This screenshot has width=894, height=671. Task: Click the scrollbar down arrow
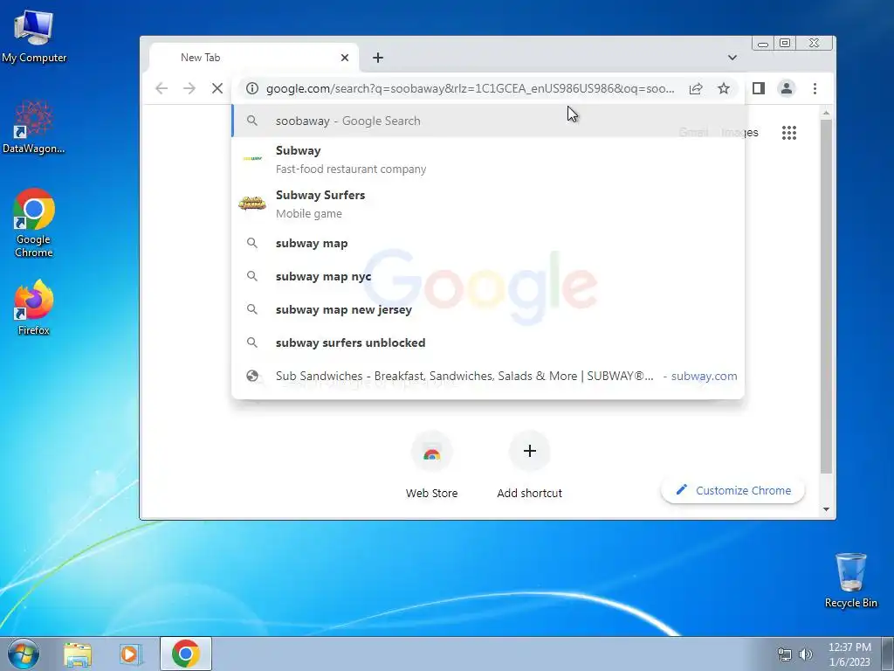(826, 509)
